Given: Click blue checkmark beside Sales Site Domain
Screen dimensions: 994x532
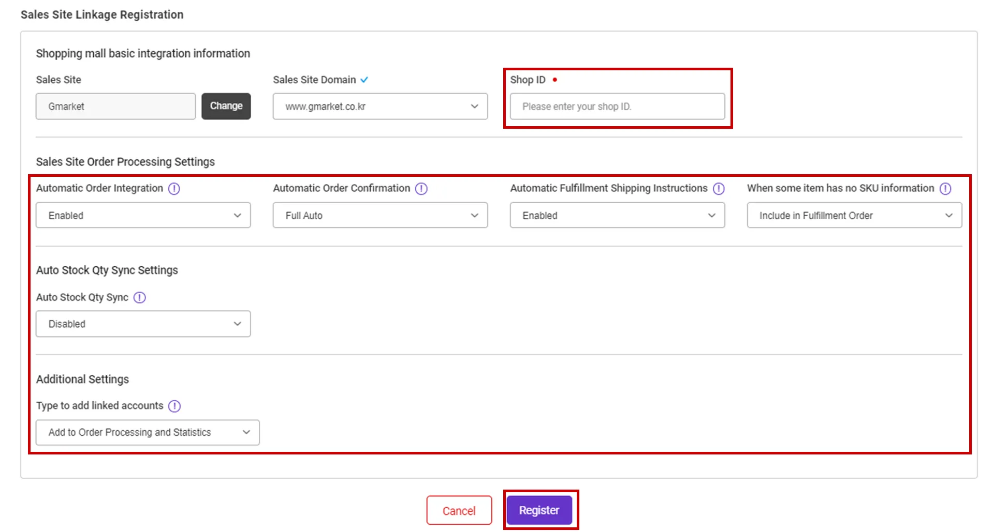Looking at the screenshot, I should [x=364, y=80].
